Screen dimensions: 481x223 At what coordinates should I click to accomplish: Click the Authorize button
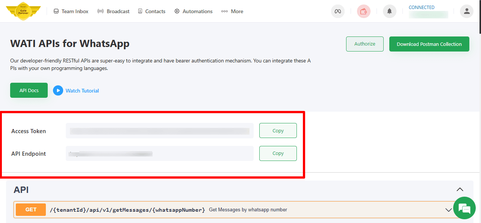tap(365, 44)
